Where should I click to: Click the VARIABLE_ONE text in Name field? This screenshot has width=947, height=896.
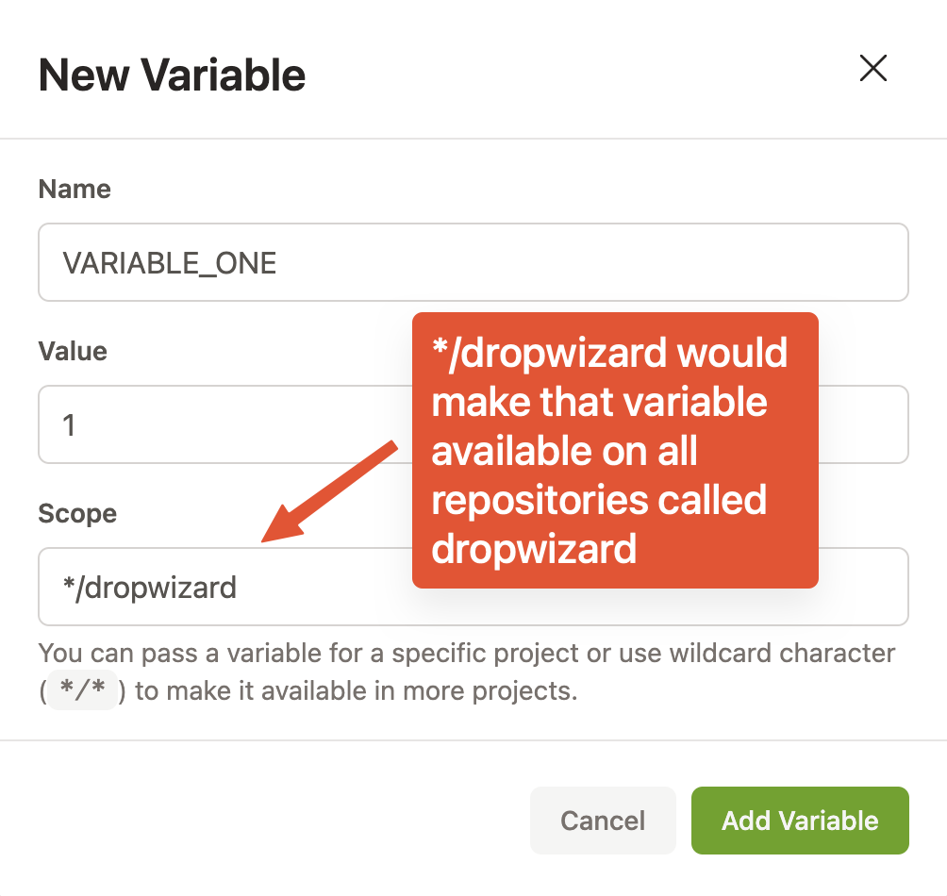170,262
